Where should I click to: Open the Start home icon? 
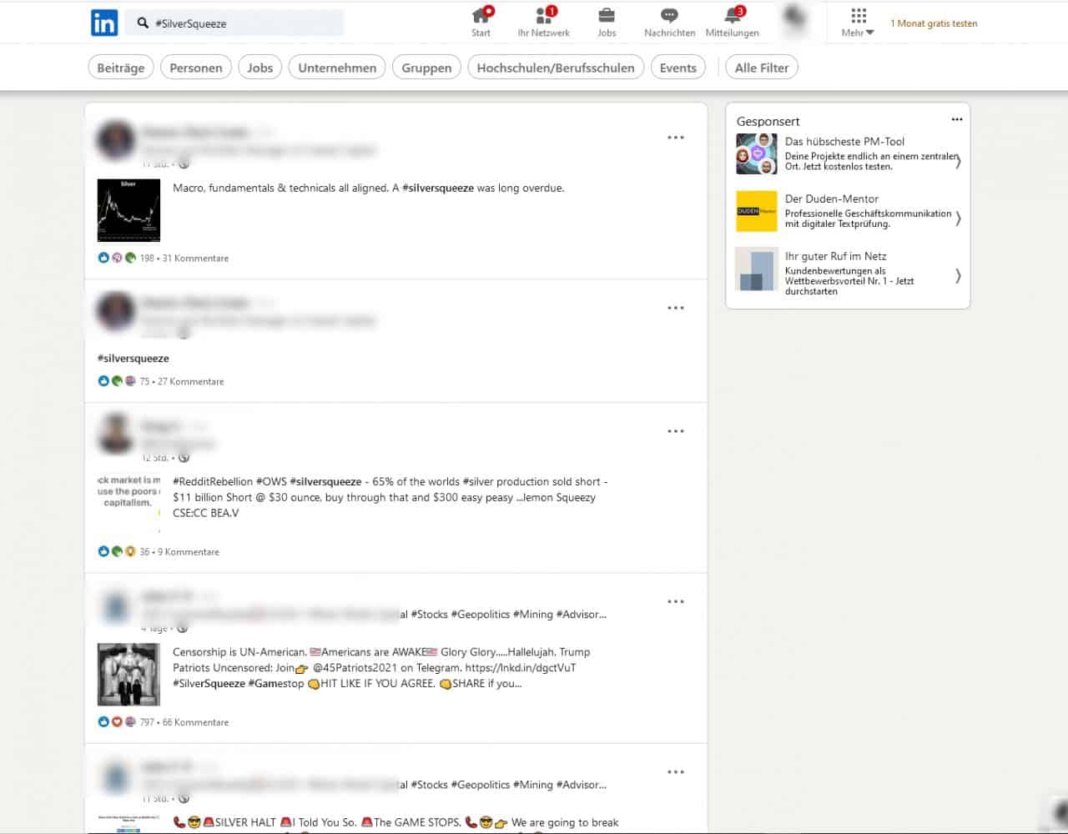481,17
